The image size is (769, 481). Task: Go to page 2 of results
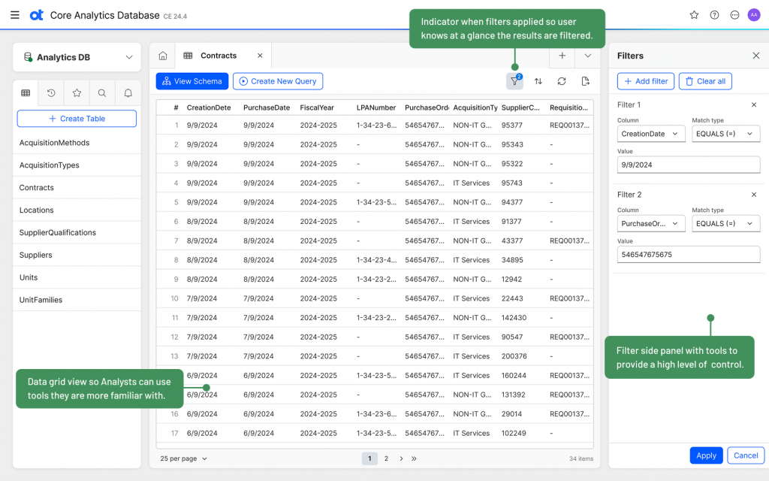[x=386, y=458]
